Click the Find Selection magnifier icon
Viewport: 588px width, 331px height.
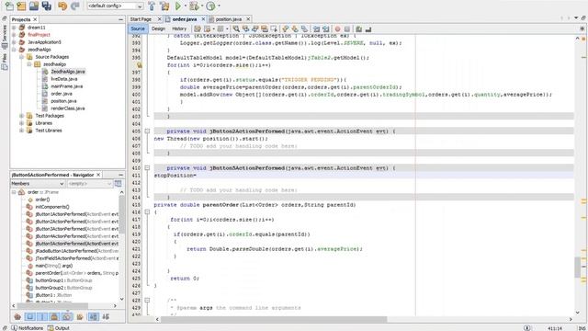[x=236, y=29]
